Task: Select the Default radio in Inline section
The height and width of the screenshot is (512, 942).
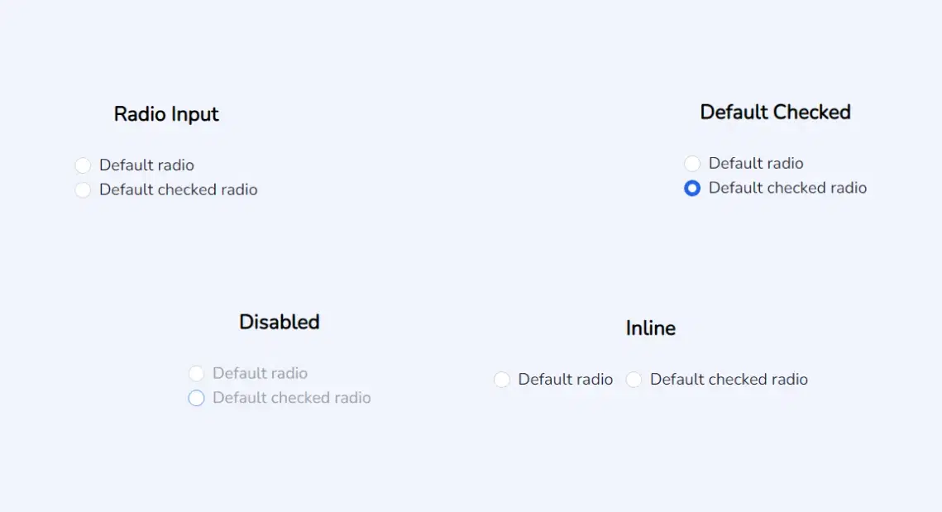Action: click(502, 380)
